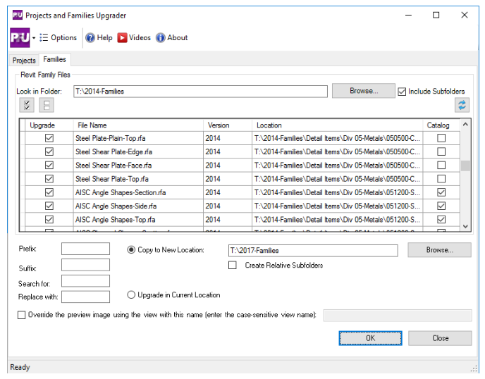Show the About dialog

(x=172, y=38)
